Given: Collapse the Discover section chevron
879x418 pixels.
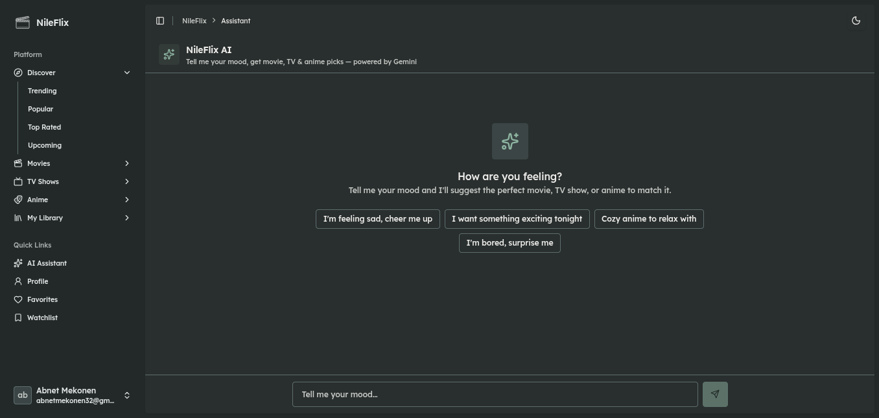Looking at the screenshot, I should [x=127, y=73].
